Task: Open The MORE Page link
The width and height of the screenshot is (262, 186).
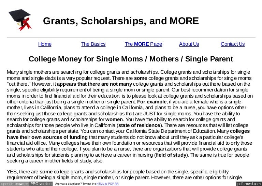Action: [143, 44]
